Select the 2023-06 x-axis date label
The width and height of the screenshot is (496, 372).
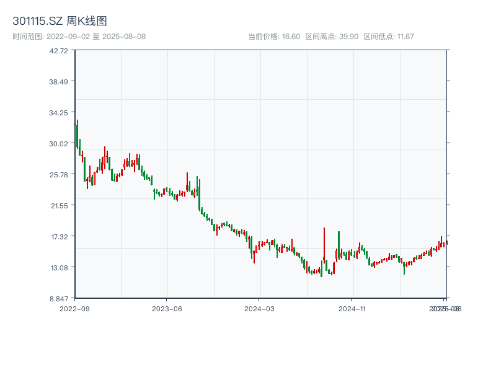167,308
